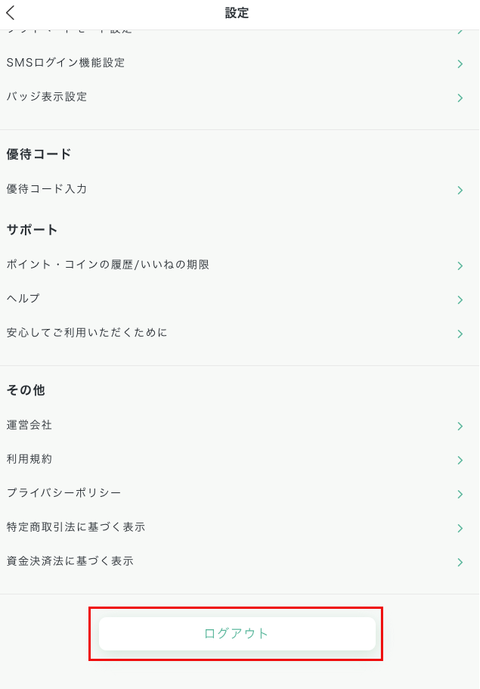Select 優待コード入力 entry

point(47,189)
